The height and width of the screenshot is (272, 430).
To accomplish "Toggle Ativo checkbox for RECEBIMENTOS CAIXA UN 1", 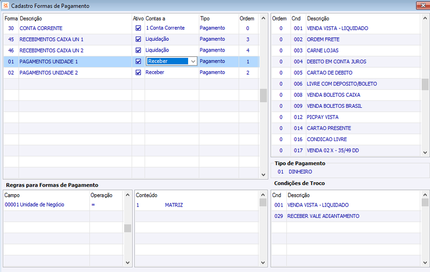I will [138, 39].
